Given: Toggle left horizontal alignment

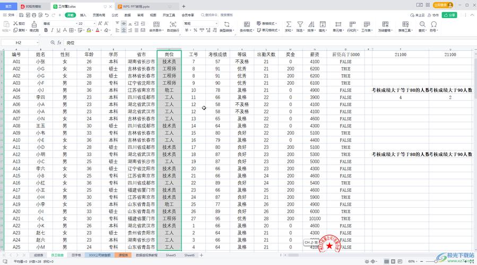Looking at the screenshot, I should pyautogui.click(x=117, y=30).
